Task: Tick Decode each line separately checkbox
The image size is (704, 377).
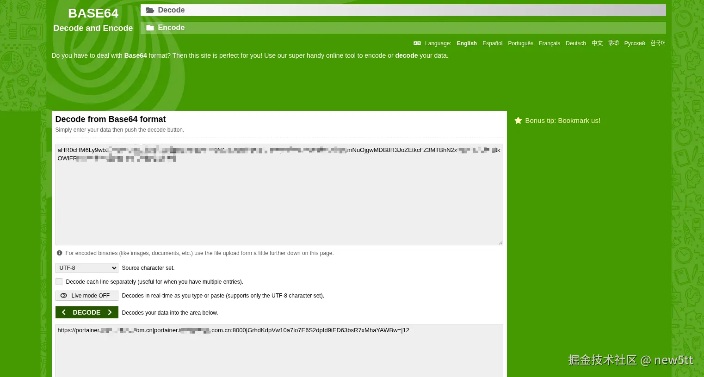Action: click(x=59, y=282)
